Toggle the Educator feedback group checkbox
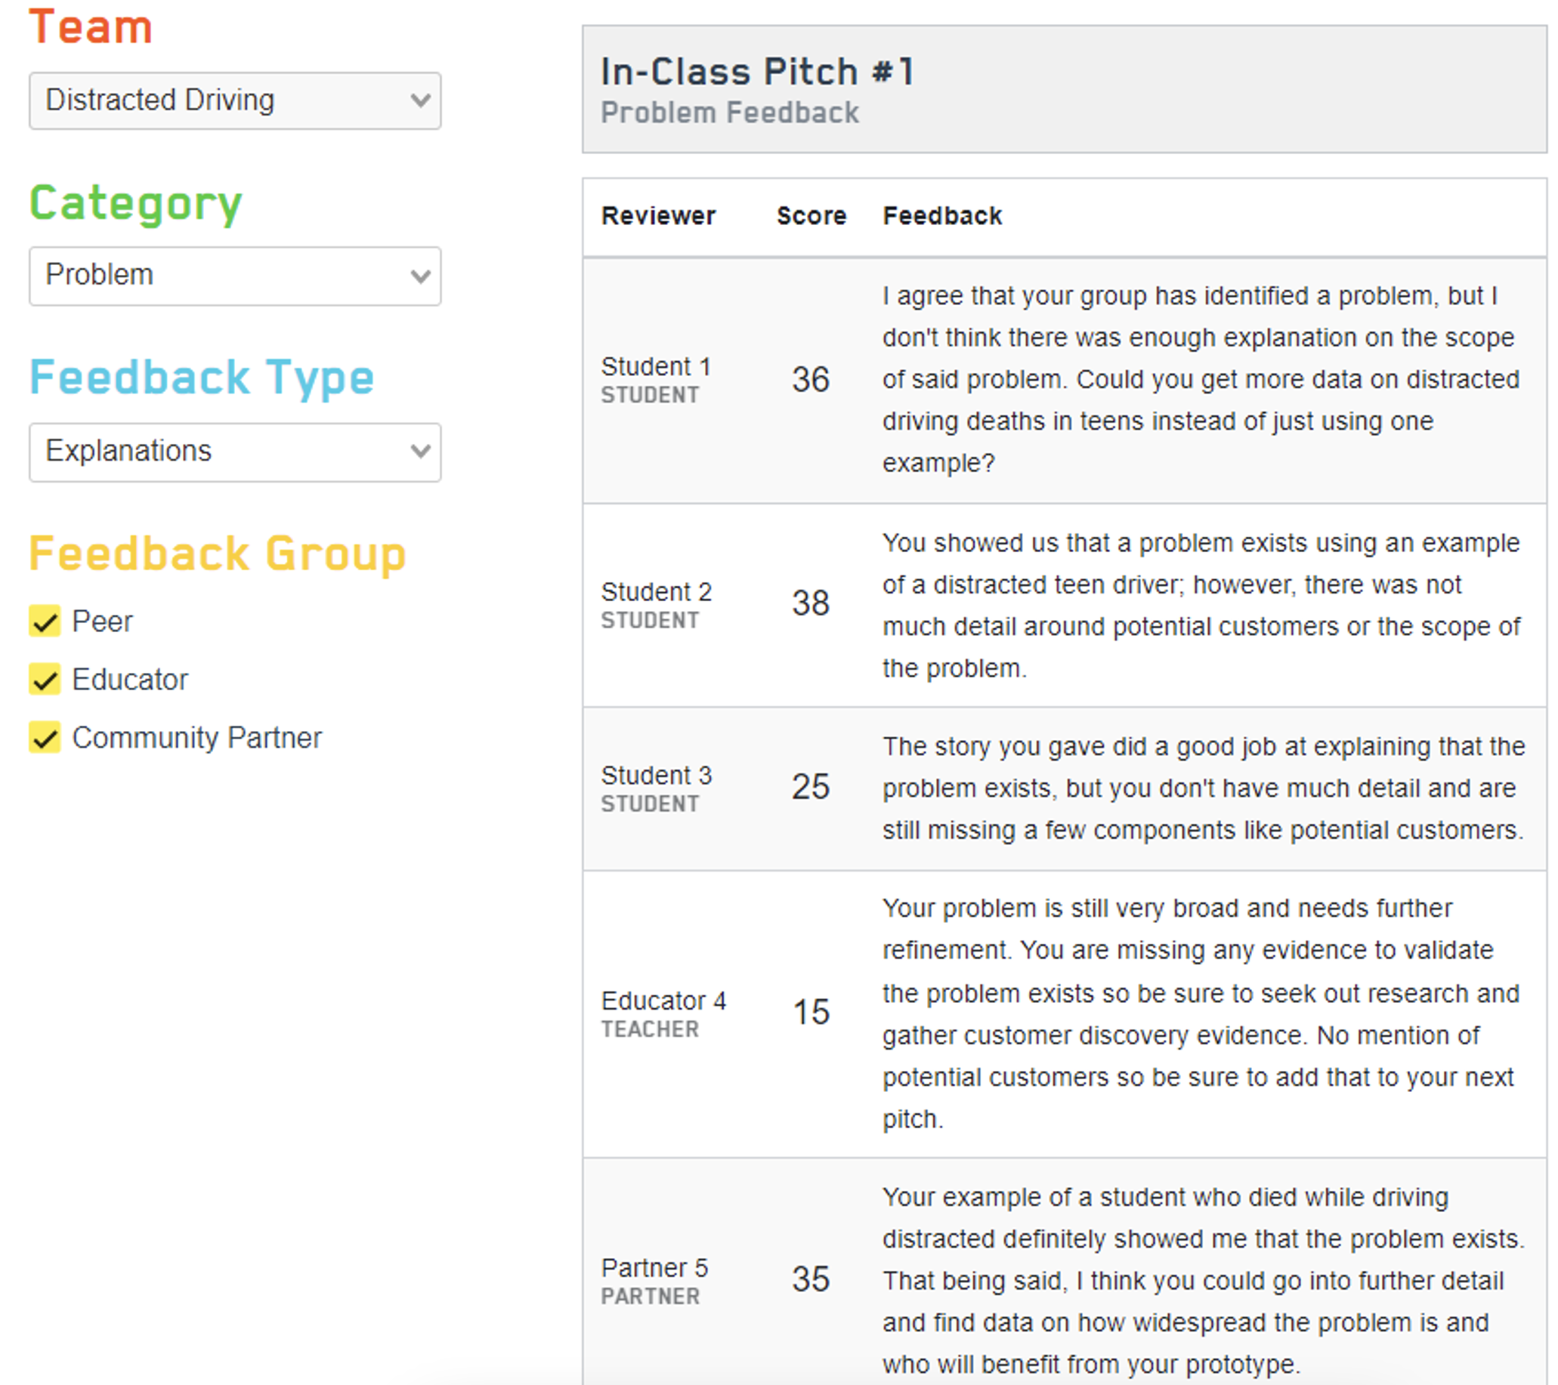 point(45,679)
